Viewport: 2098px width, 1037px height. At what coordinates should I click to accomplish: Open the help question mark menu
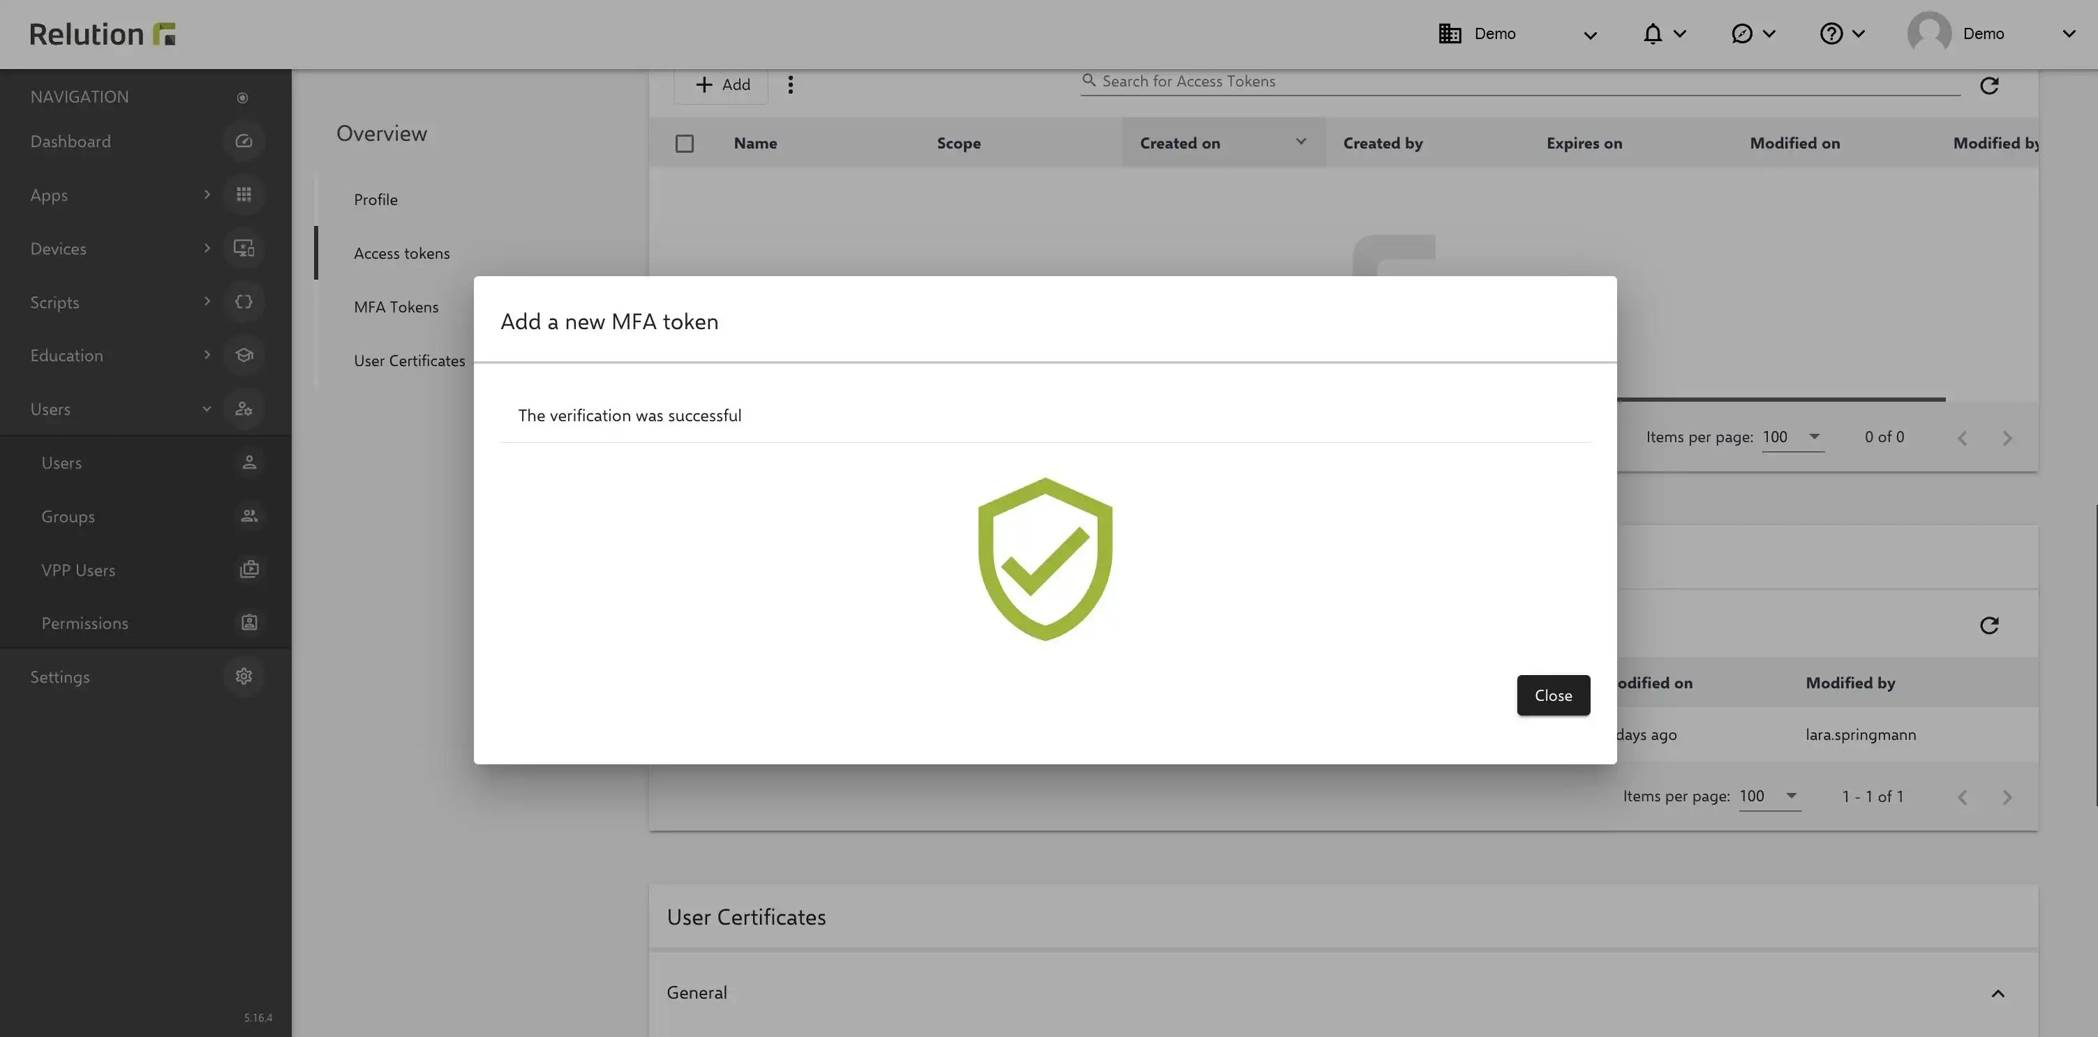(1831, 33)
